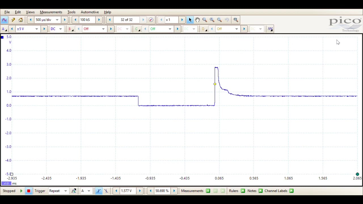Viewport: 363px width, 204px height.
Task: Click the Auto Setup lightning icon
Action: 13,20
